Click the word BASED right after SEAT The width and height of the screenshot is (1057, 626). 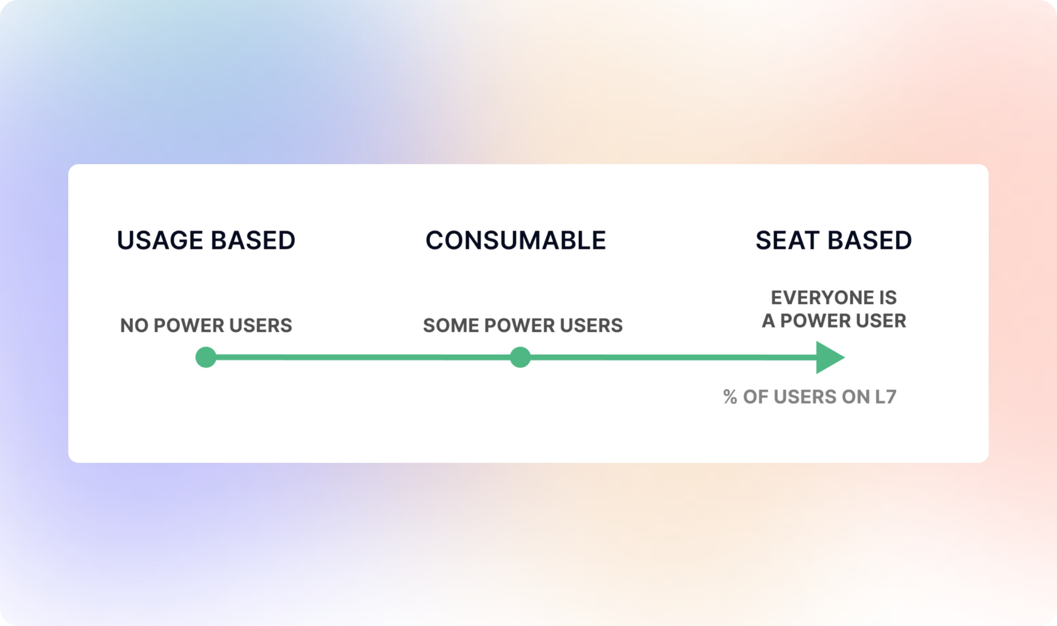(x=870, y=241)
